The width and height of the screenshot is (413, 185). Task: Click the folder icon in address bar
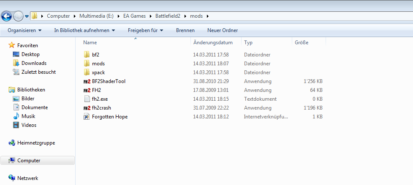pos(35,16)
